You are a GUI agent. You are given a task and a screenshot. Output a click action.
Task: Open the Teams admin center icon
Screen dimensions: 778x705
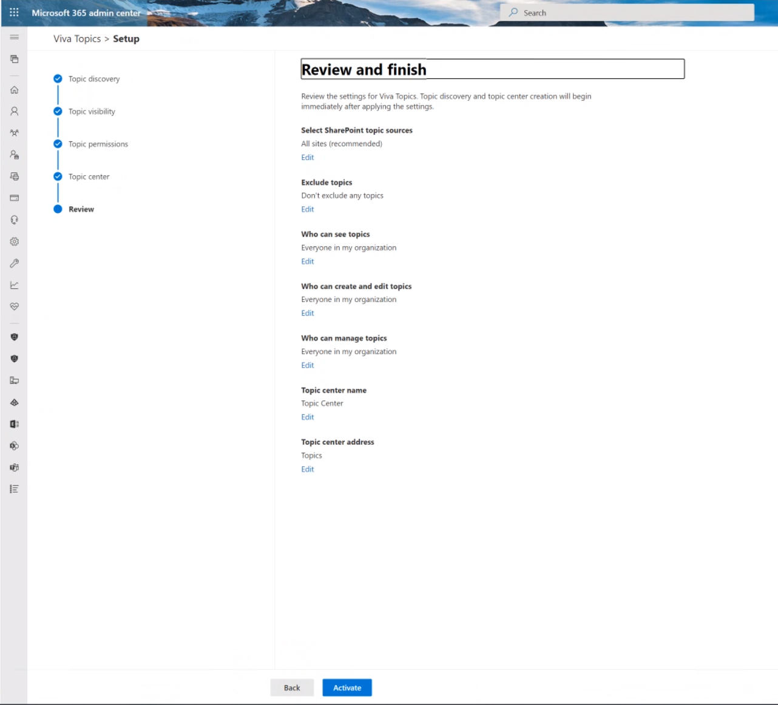point(14,467)
